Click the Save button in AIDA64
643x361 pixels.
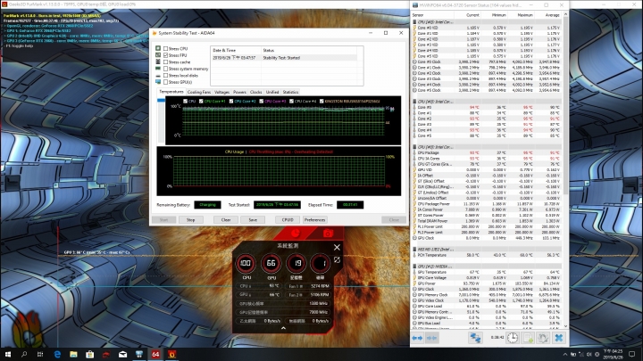point(253,220)
